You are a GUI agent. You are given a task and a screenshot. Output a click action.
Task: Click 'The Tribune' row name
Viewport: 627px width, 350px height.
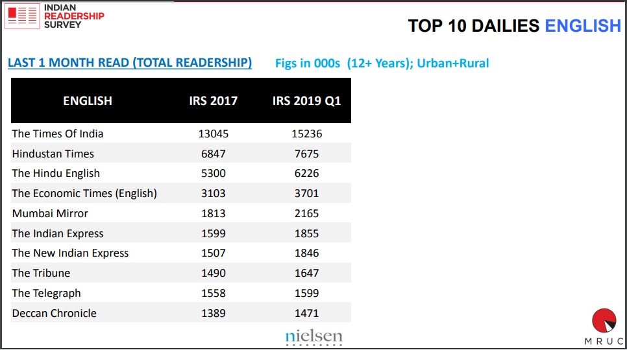pyautogui.click(x=41, y=273)
